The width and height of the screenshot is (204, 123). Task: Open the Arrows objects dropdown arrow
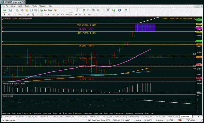tap(49, 14)
